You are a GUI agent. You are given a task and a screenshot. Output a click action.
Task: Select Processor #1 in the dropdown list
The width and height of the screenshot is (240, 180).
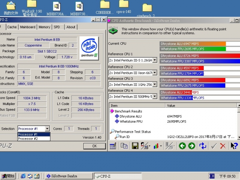[34, 134]
